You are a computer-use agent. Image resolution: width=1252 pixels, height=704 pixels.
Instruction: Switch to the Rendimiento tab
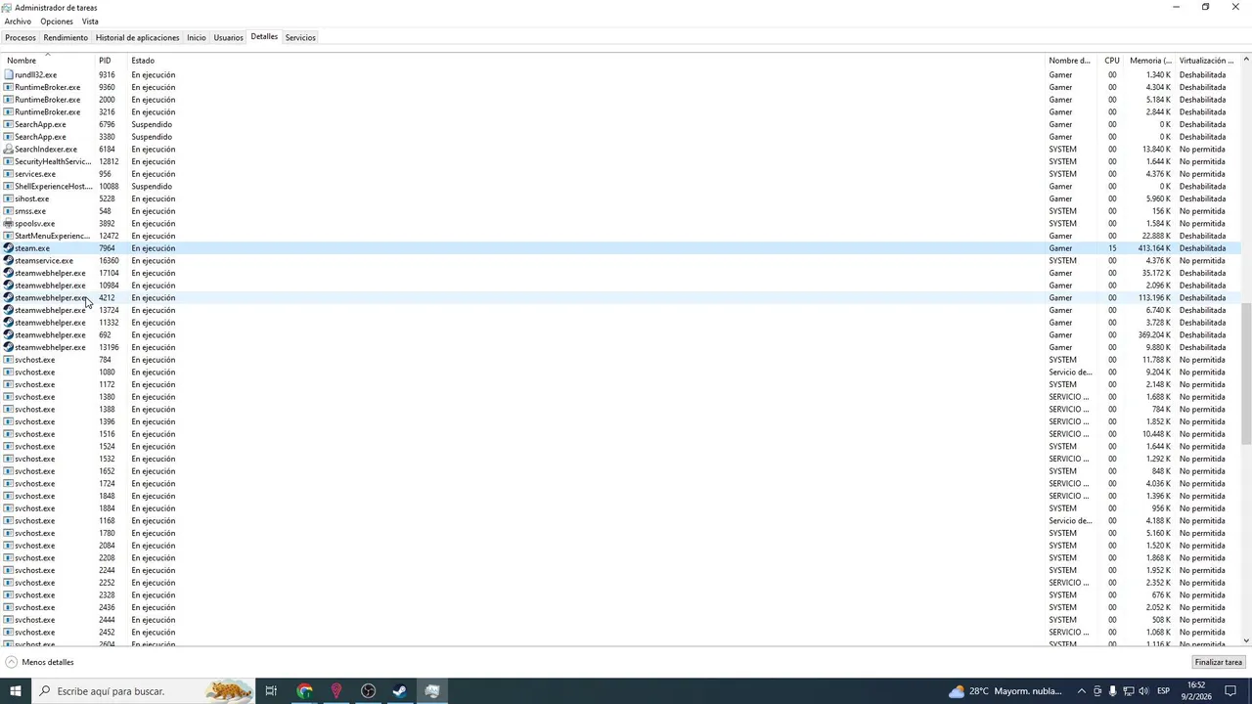[66, 37]
